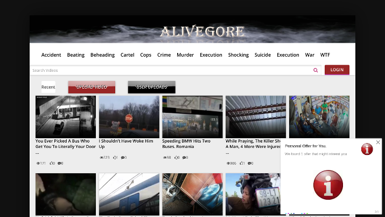This screenshot has height=217, width=385.
Task: Open 'You Ever Picked A Bus' title link
Action: 66,147
